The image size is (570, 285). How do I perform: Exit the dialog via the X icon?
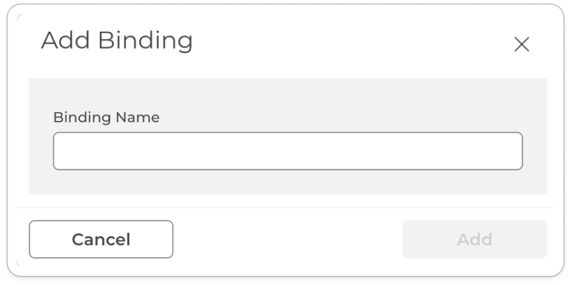pyautogui.click(x=521, y=44)
